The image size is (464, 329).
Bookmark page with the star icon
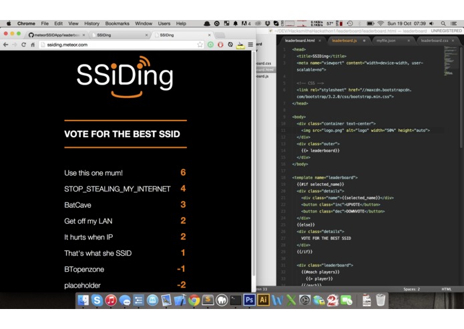coord(200,45)
